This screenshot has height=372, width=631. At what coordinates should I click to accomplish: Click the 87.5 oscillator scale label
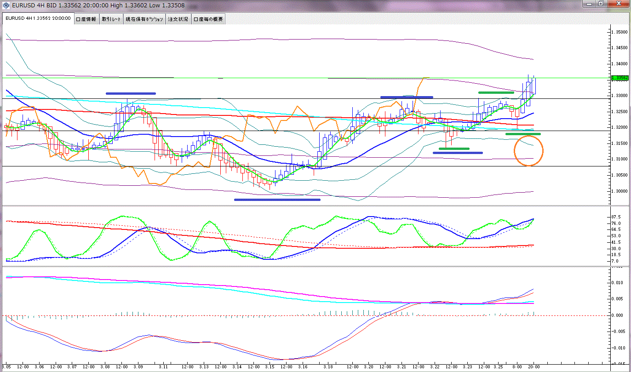click(617, 217)
